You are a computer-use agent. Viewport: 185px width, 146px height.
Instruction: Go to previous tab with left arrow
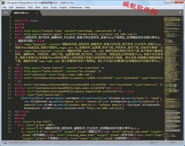click(4, 12)
